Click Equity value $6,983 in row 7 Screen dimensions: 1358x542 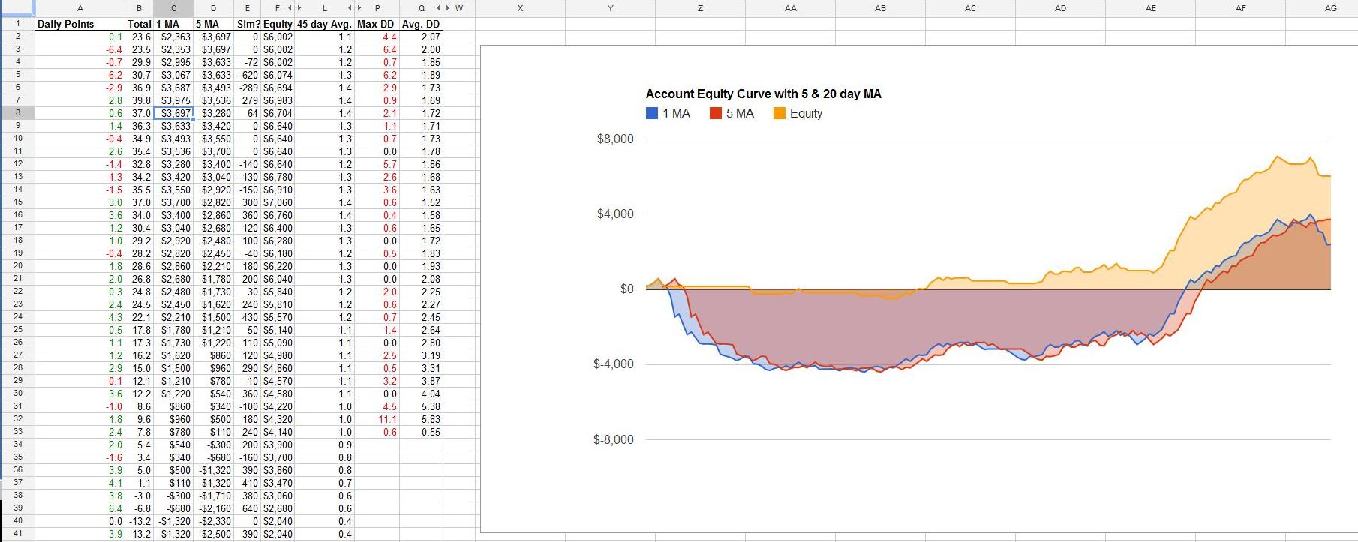click(278, 100)
